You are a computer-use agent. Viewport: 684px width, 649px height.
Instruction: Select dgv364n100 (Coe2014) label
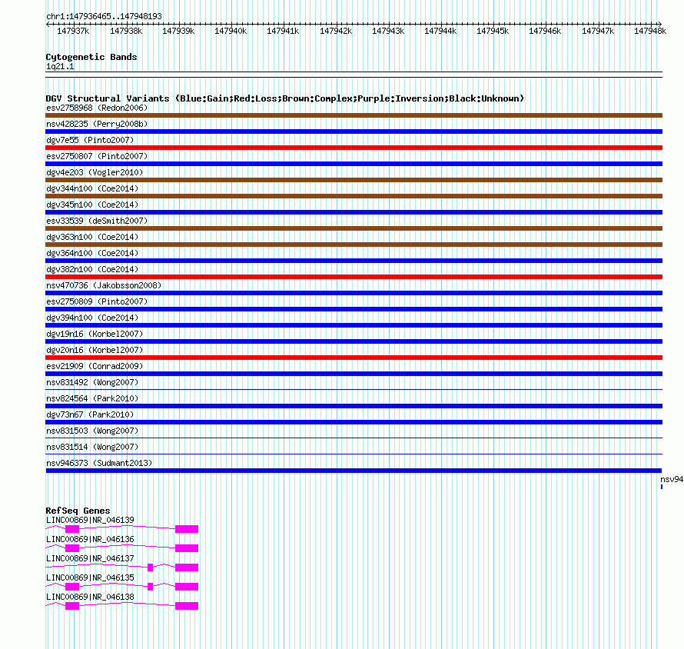92,253
